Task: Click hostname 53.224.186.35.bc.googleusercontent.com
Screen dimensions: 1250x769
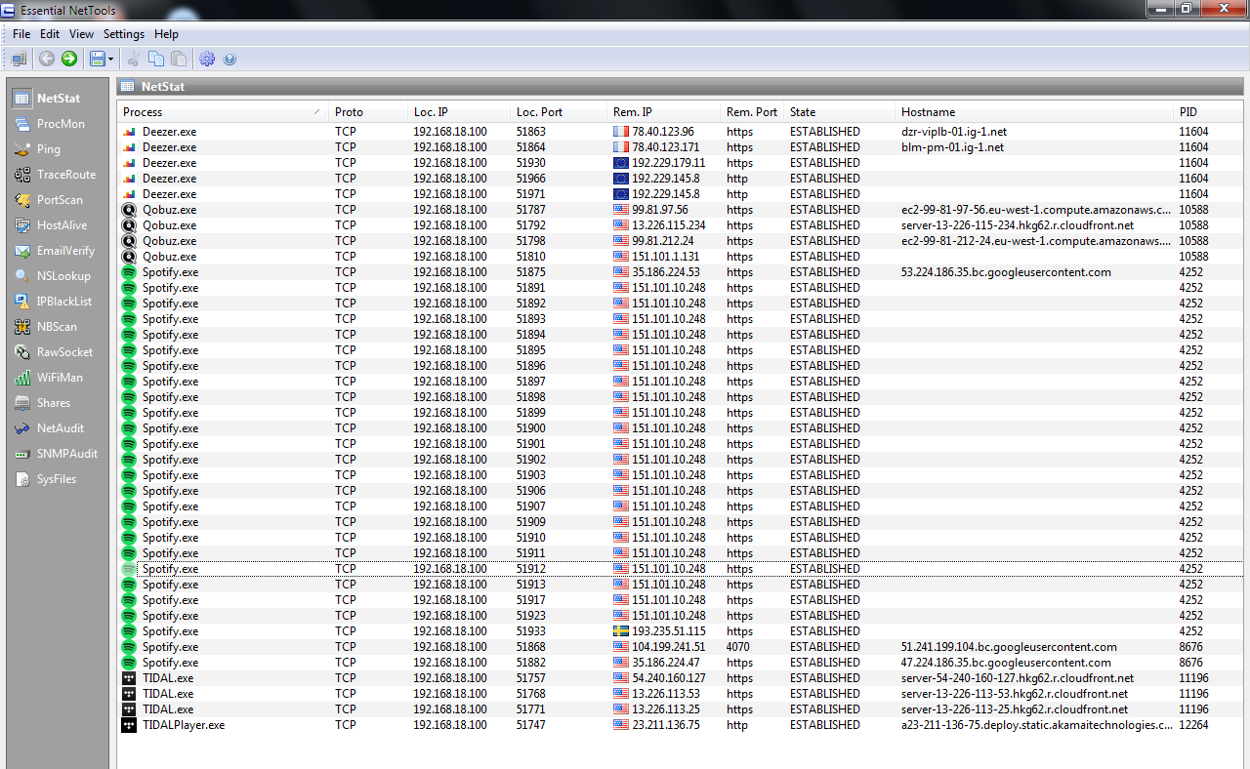Action: 1006,272
